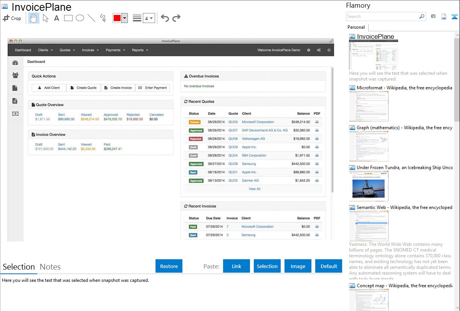Open the Personal tab

coord(356,27)
